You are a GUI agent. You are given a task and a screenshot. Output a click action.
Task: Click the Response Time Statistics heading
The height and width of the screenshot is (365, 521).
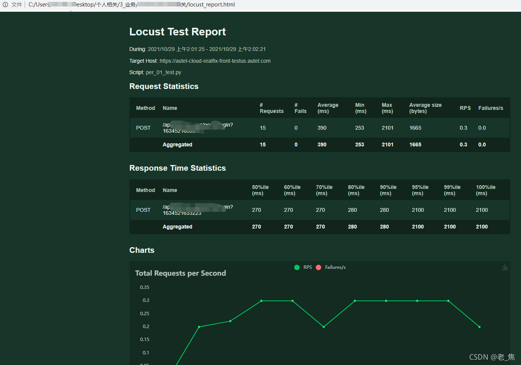177,168
